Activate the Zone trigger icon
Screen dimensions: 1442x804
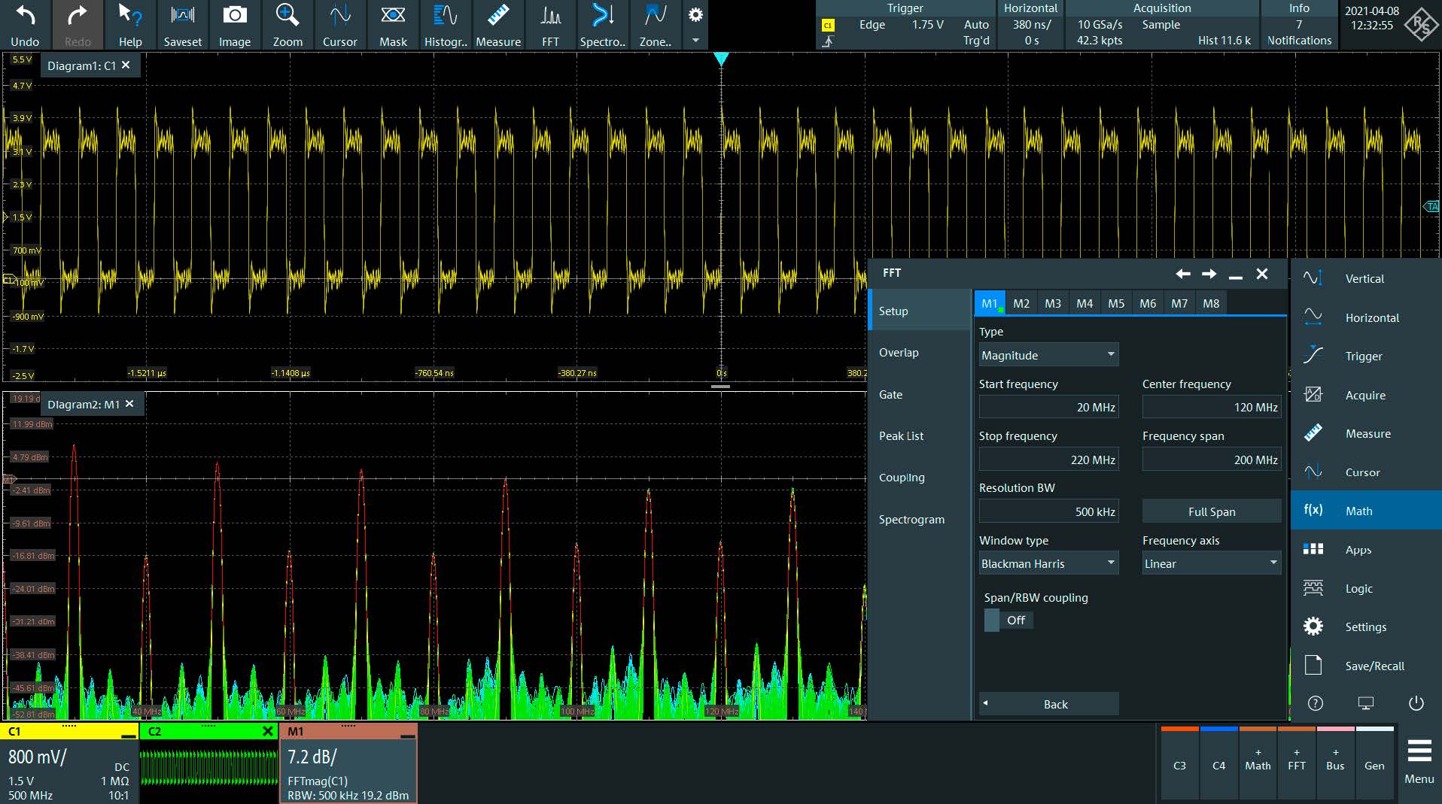[655, 26]
